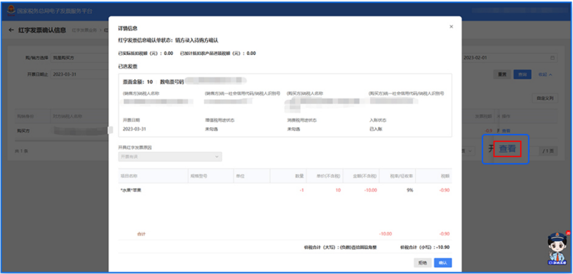Click the 9% tax rate cell

410,190
